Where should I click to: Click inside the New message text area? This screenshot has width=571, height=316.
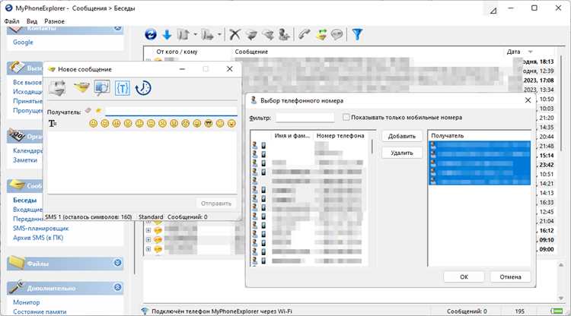coord(142,161)
